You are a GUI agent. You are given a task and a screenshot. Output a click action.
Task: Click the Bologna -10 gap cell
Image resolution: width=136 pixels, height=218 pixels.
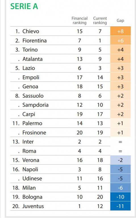pos(120,197)
